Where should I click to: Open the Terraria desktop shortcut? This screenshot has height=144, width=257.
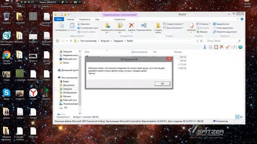(47, 94)
